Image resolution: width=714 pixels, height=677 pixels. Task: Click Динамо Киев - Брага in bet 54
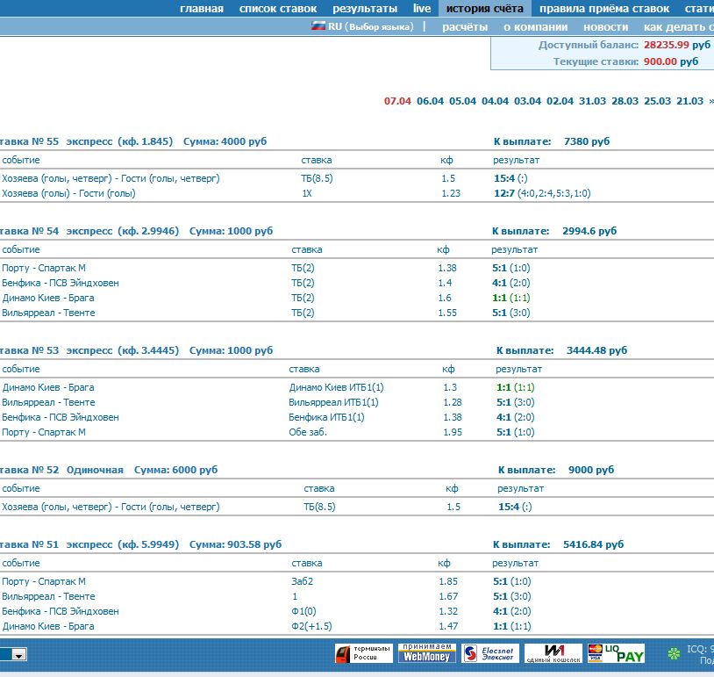[48, 298]
